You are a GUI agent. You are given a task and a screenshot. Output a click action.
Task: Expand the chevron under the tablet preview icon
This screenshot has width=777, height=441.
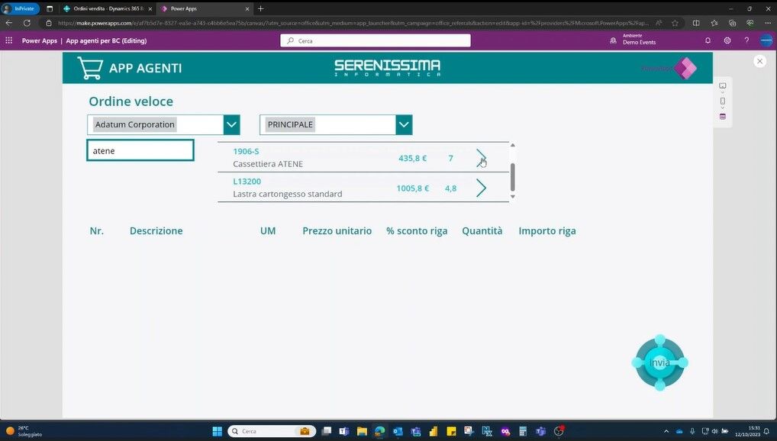click(722, 92)
